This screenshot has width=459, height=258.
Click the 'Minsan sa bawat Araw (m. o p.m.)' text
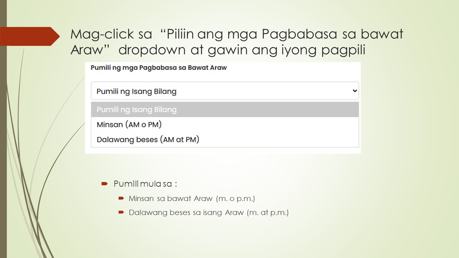coord(192,198)
